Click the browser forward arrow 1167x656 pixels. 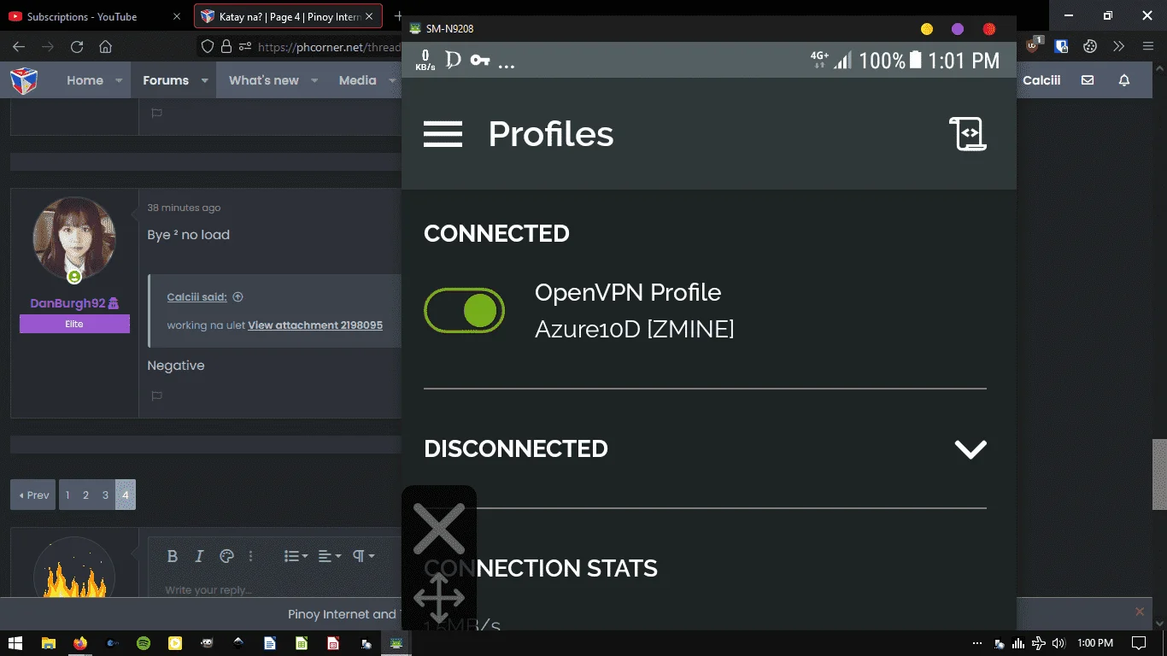click(x=48, y=47)
